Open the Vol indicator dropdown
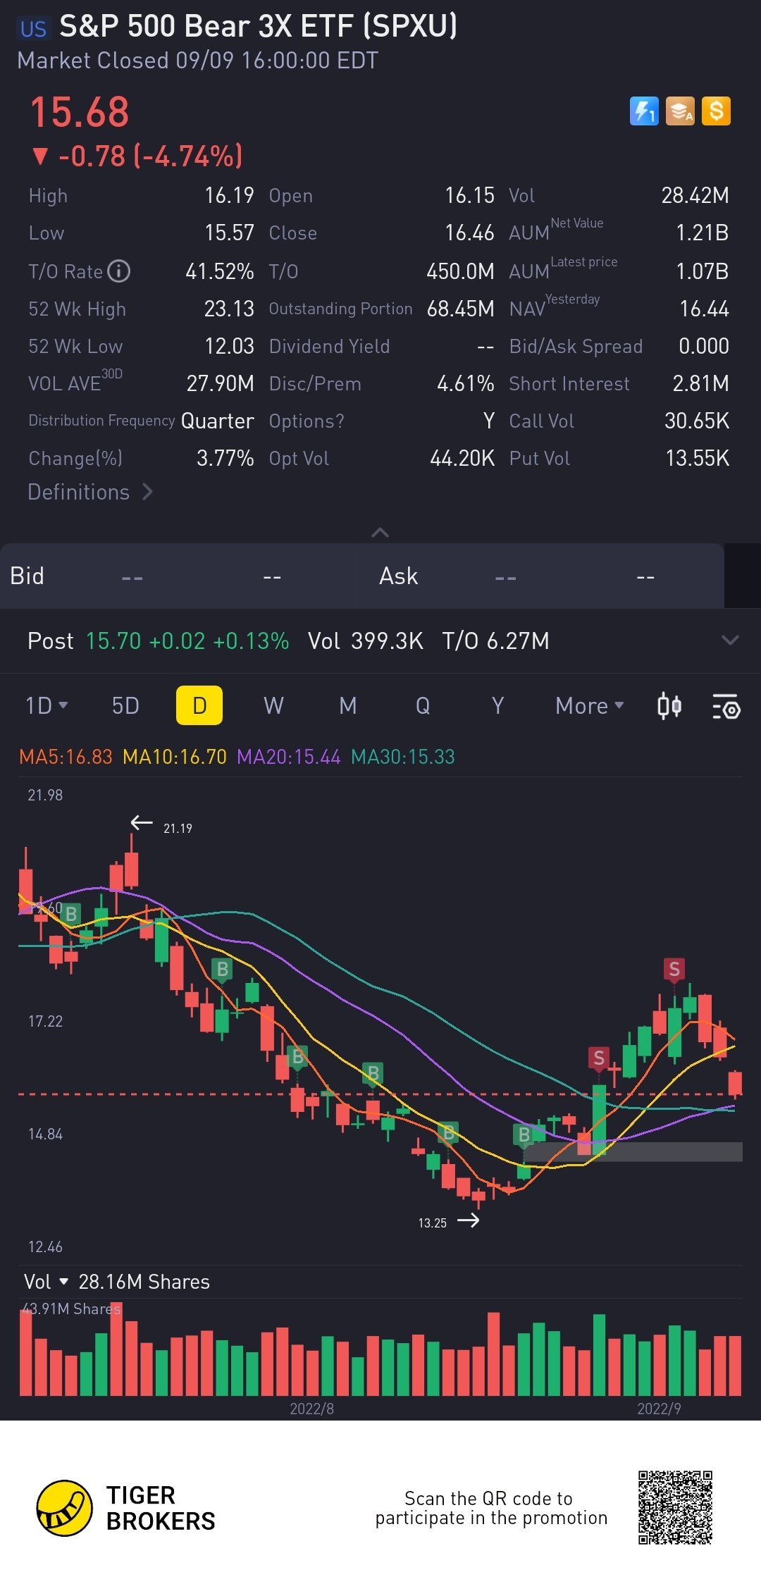This screenshot has width=761, height=1596. (46, 1282)
